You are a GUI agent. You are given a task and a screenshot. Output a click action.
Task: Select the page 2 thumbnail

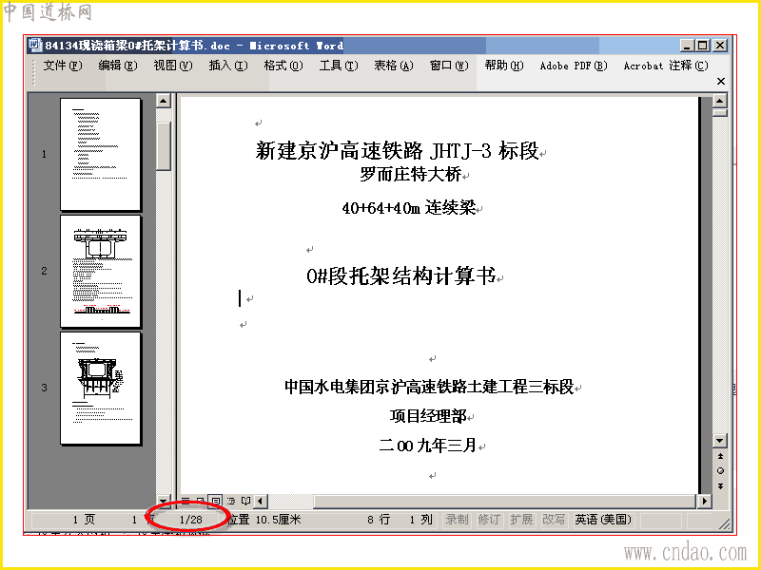[x=101, y=272]
